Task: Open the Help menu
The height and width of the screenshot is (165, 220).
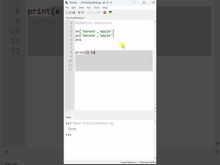Action: 105,7
